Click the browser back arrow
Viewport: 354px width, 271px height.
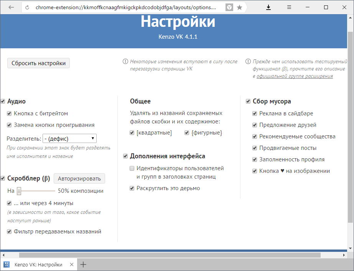(11, 7)
